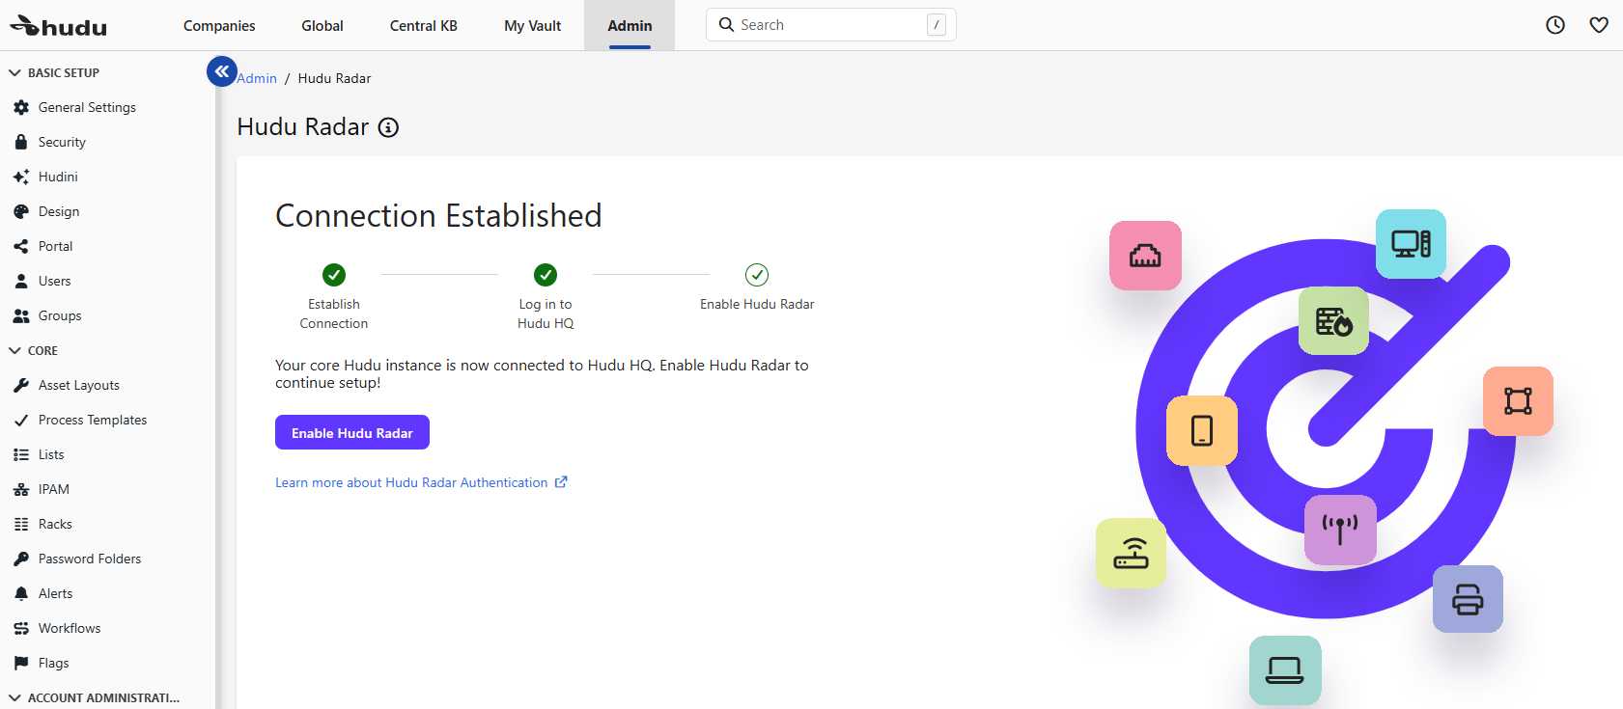Click the Portal share icon
The image size is (1623, 709).
(x=21, y=246)
